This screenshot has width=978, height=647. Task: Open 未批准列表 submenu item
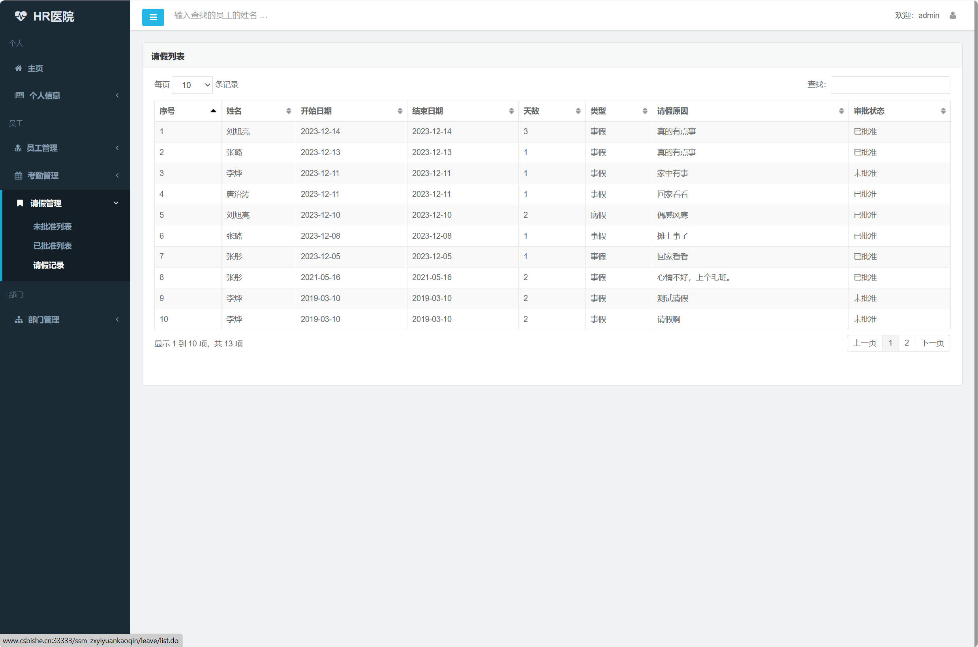53,226
